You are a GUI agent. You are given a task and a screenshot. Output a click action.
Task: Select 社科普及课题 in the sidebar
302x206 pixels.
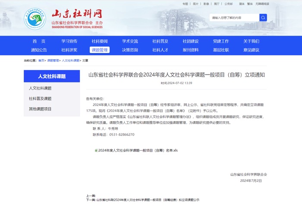click(40, 99)
